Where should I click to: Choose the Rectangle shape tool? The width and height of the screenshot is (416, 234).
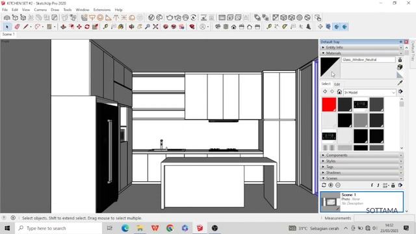pos(49,27)
